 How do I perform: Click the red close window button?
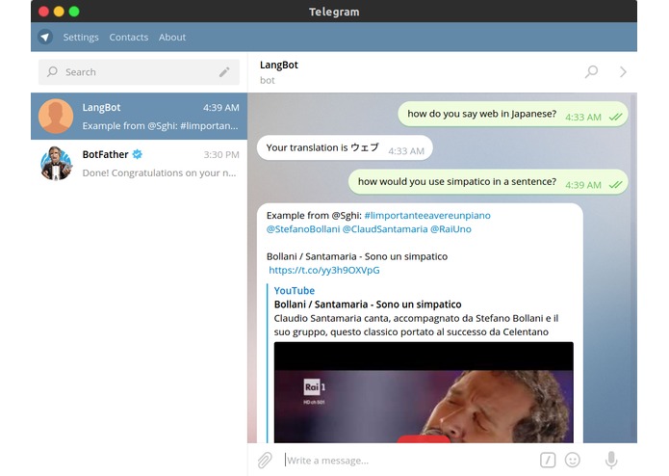43,12
